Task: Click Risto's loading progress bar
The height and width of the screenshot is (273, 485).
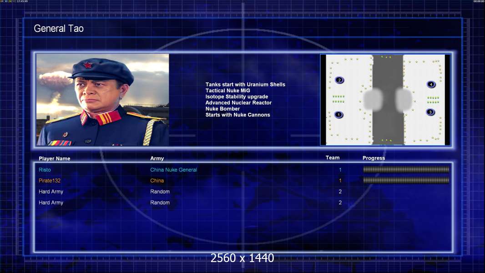Action: [406, 169]
